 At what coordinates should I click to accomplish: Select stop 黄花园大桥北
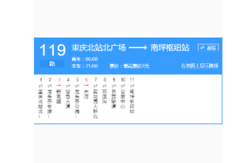[95, 104]
